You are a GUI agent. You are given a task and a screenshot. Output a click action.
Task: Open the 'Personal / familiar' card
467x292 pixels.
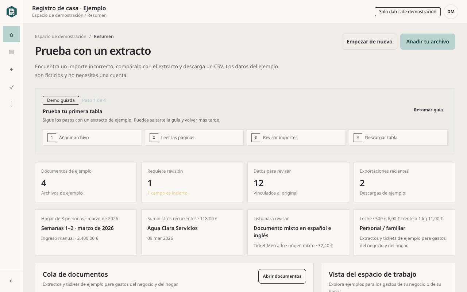[x=404, y=233]
